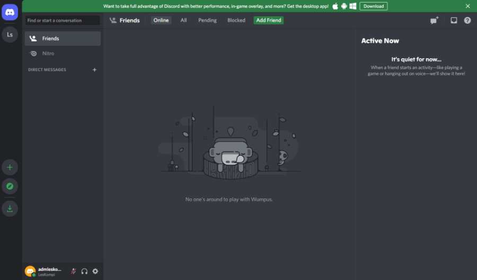This screenshot has width=477, height=280.
Task: Open the Discord home icon
Action: coord(10,12)
